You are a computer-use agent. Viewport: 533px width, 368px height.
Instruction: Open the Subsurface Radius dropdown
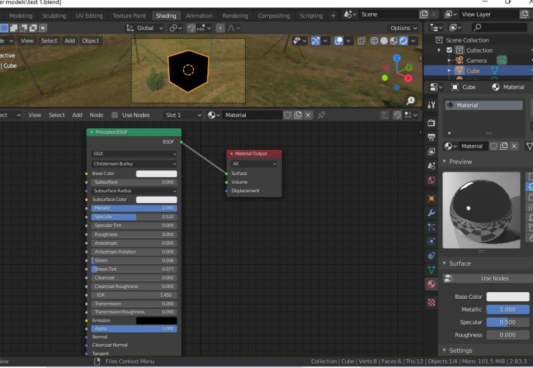[x=134, y=191]
